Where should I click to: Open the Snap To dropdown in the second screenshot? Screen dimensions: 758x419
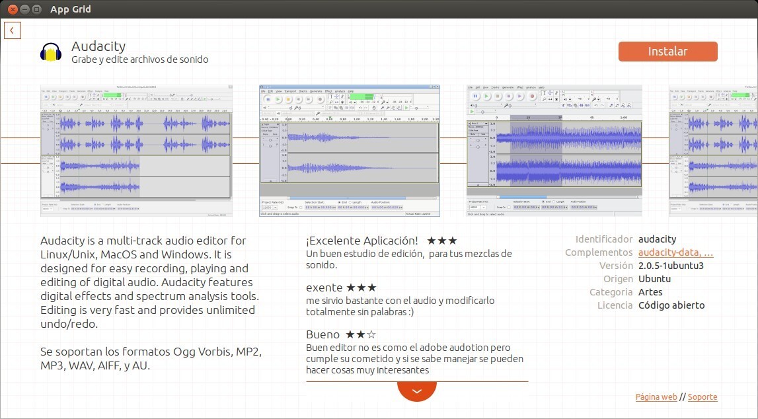pos(299,208)
